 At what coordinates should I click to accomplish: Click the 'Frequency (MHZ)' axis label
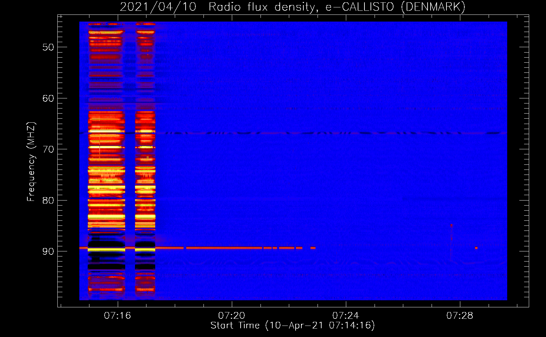(x=31, y=162)
